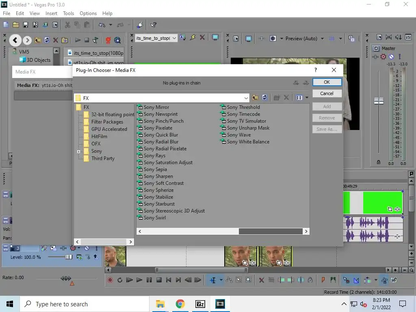Open the Auto Ripple mode dropdown arrow
Viewport: 416px width, 312px height.
point(376,280)
